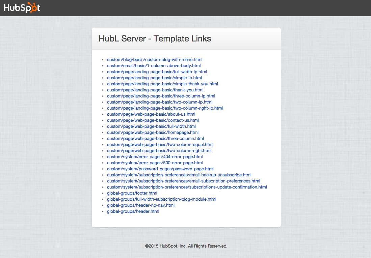Viewport: 371px width, 258px height.
Task: Open custom-blog-with-menu.html template link
Action: pos(155,60)
